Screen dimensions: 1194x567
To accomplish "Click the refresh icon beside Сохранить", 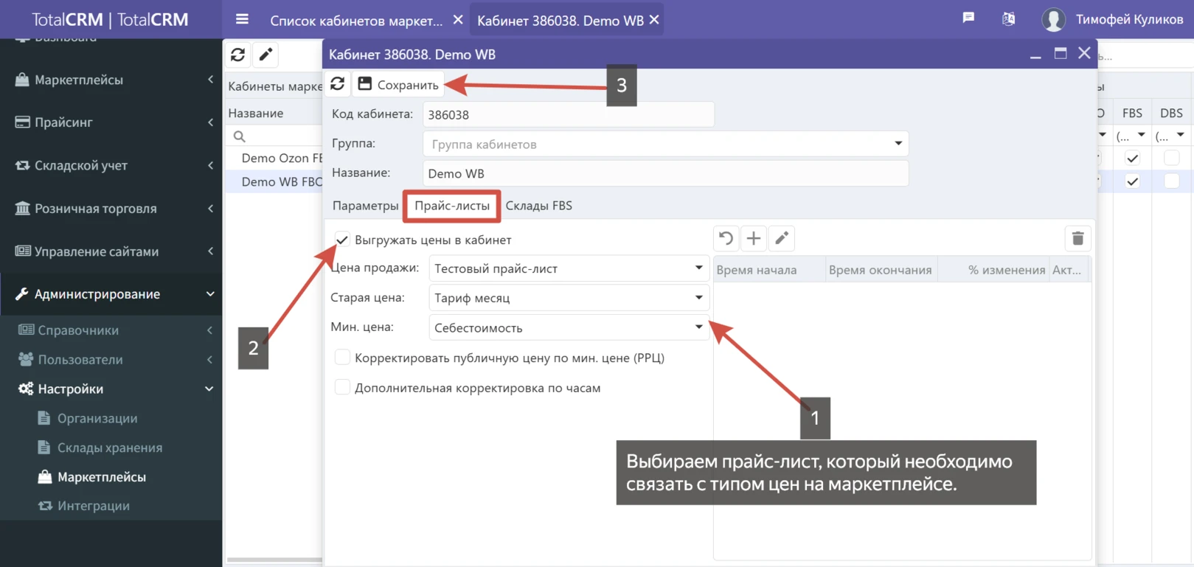I will click(x=338, y=84).
